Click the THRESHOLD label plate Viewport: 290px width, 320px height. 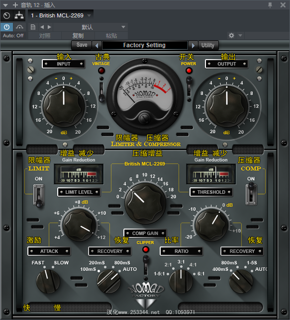click(211, 192)
